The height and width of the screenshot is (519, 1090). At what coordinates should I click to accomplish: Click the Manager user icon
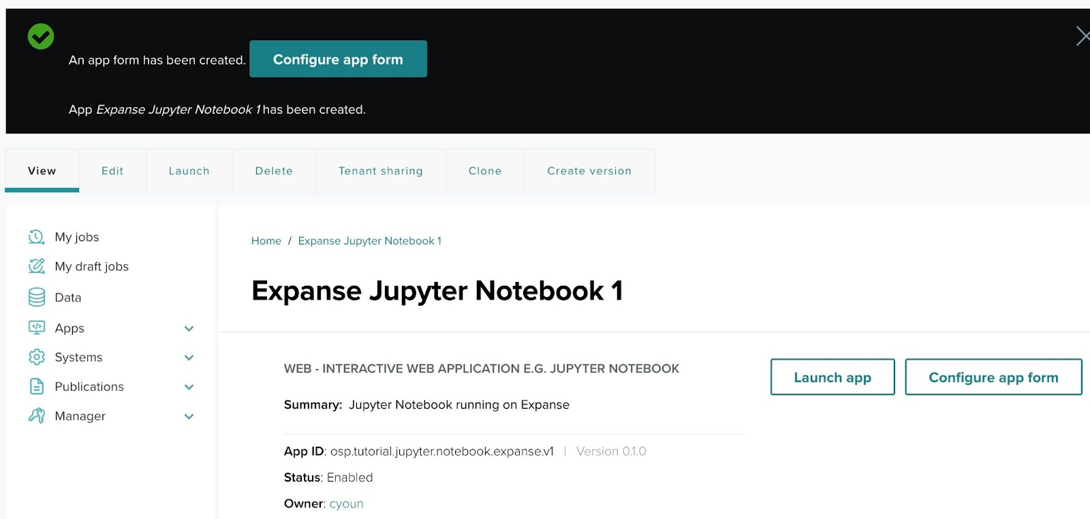[36, 415]
